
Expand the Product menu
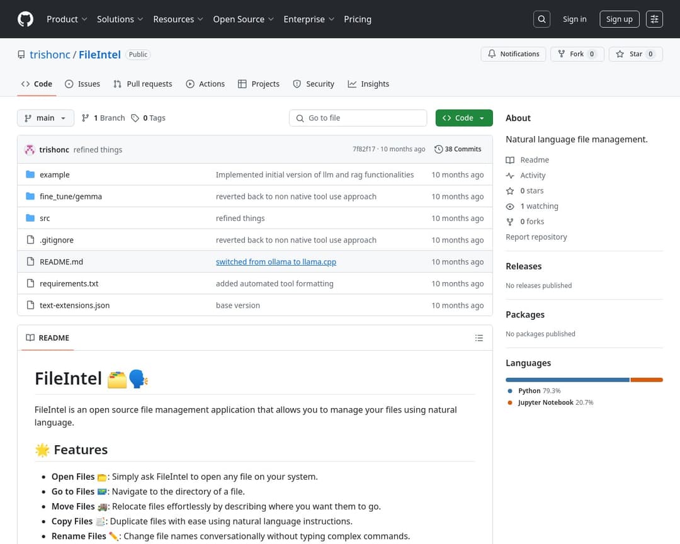[67, 19]
